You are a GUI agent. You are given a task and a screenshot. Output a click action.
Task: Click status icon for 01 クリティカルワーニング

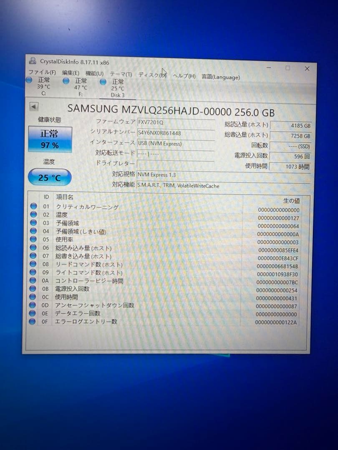[34, 206]
